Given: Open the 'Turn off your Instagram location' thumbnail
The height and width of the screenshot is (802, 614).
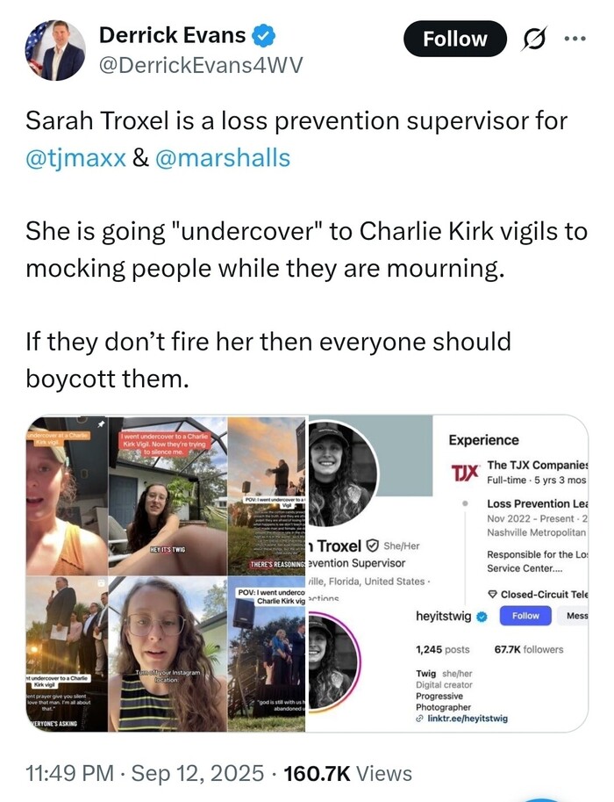Looking at the screenshot, I should coord(168,654).
